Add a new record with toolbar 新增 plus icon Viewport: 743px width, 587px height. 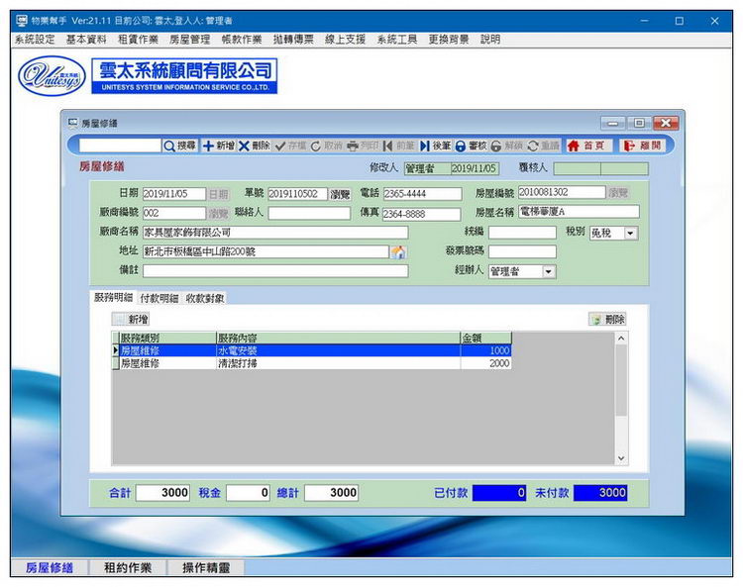[218, 146]
